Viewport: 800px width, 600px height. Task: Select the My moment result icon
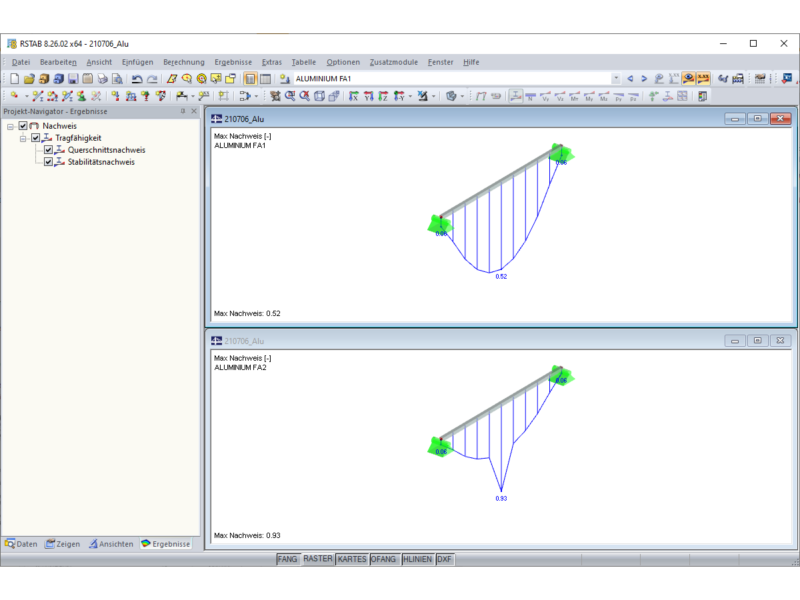point(589,96)
